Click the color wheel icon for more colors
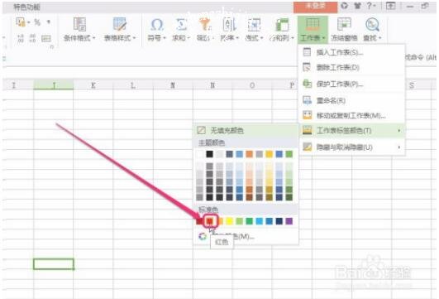Screen dimensions: 439x299 pyautogui.click(x=203, y=236)
